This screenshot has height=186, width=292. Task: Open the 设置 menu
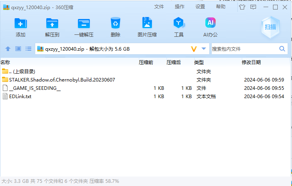(x=200, y=7)
